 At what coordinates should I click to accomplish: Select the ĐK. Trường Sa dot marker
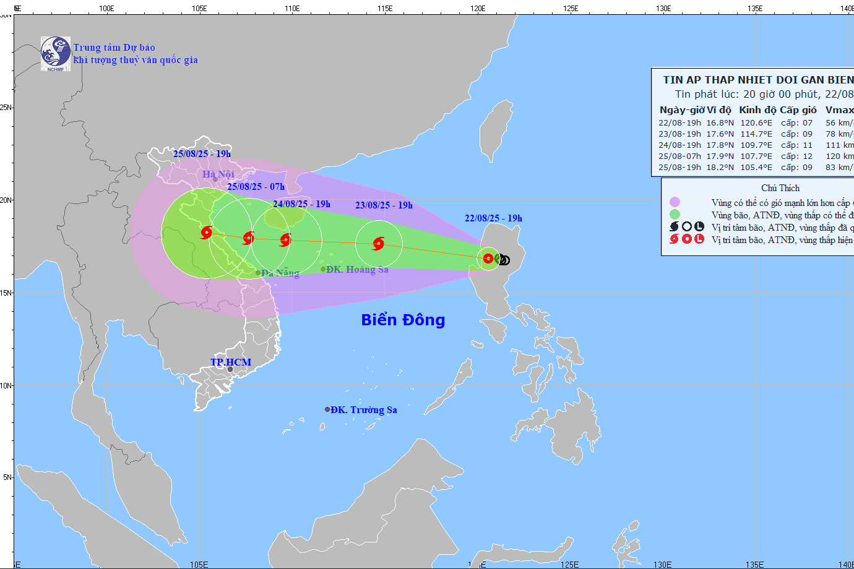pos(327,409)
